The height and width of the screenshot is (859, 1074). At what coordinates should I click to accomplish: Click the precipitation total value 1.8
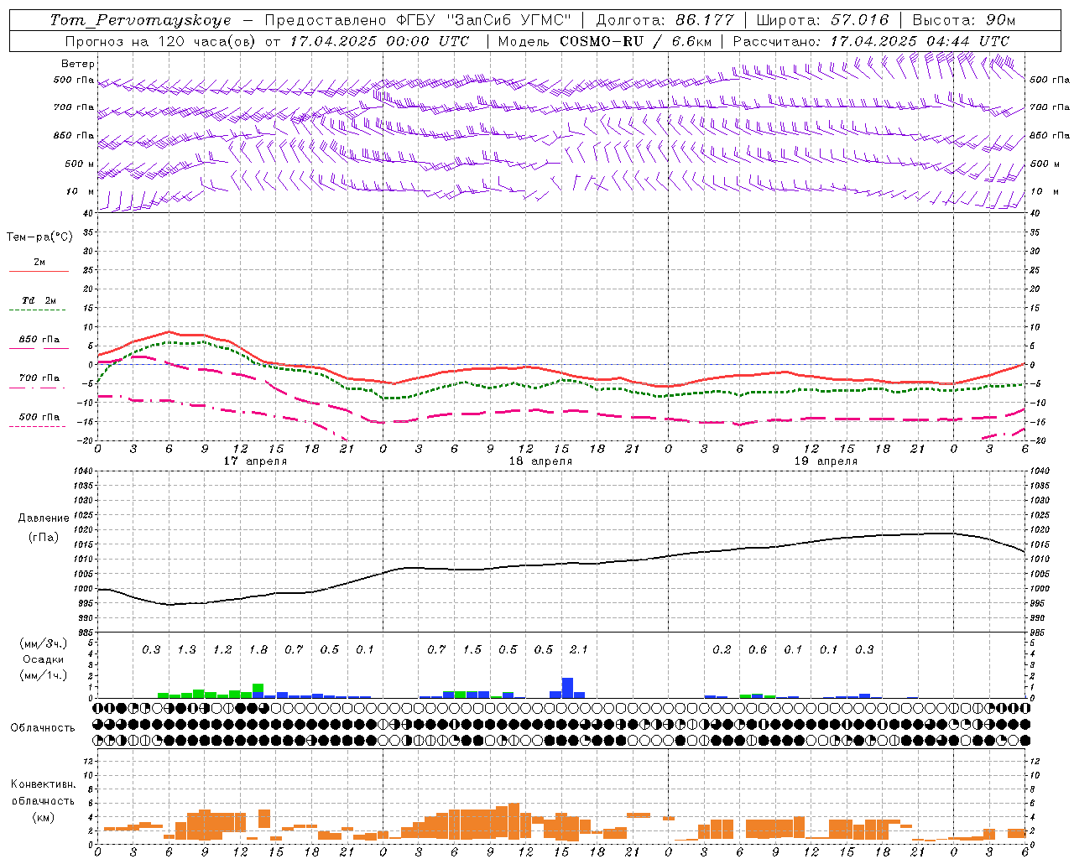[x=258, y=650]
